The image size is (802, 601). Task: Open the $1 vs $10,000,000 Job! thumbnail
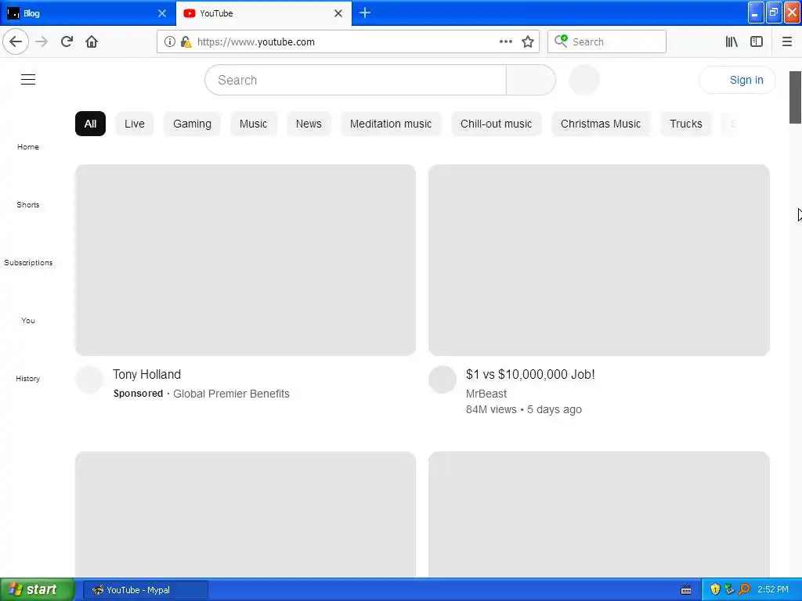(x=599, y=260)
